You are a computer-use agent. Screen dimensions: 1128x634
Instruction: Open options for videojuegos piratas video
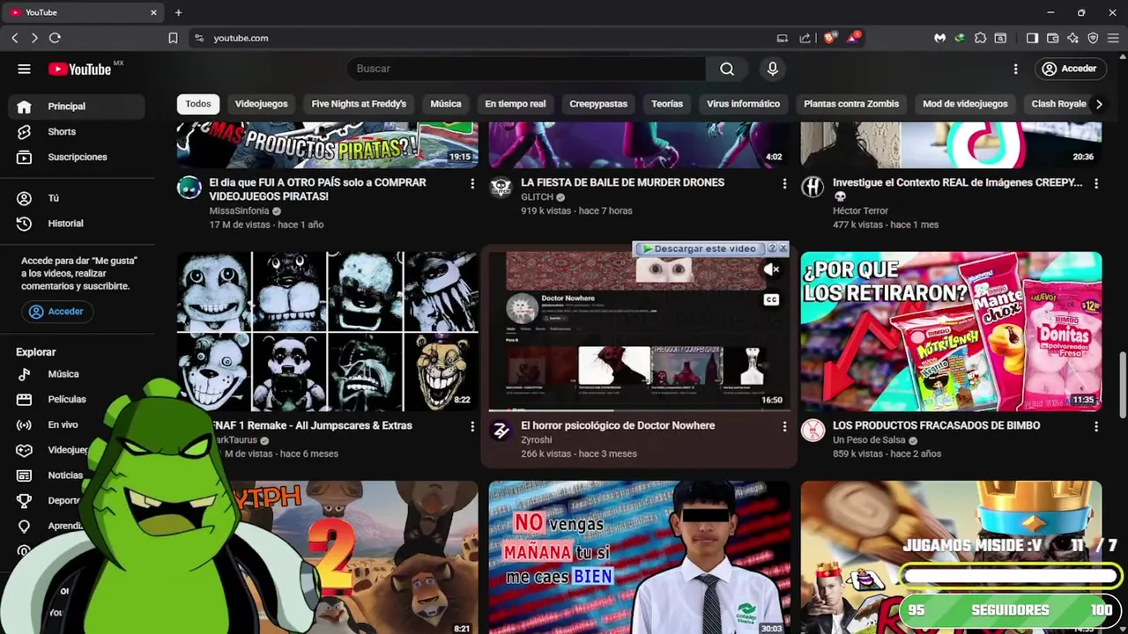coord(472,184)
